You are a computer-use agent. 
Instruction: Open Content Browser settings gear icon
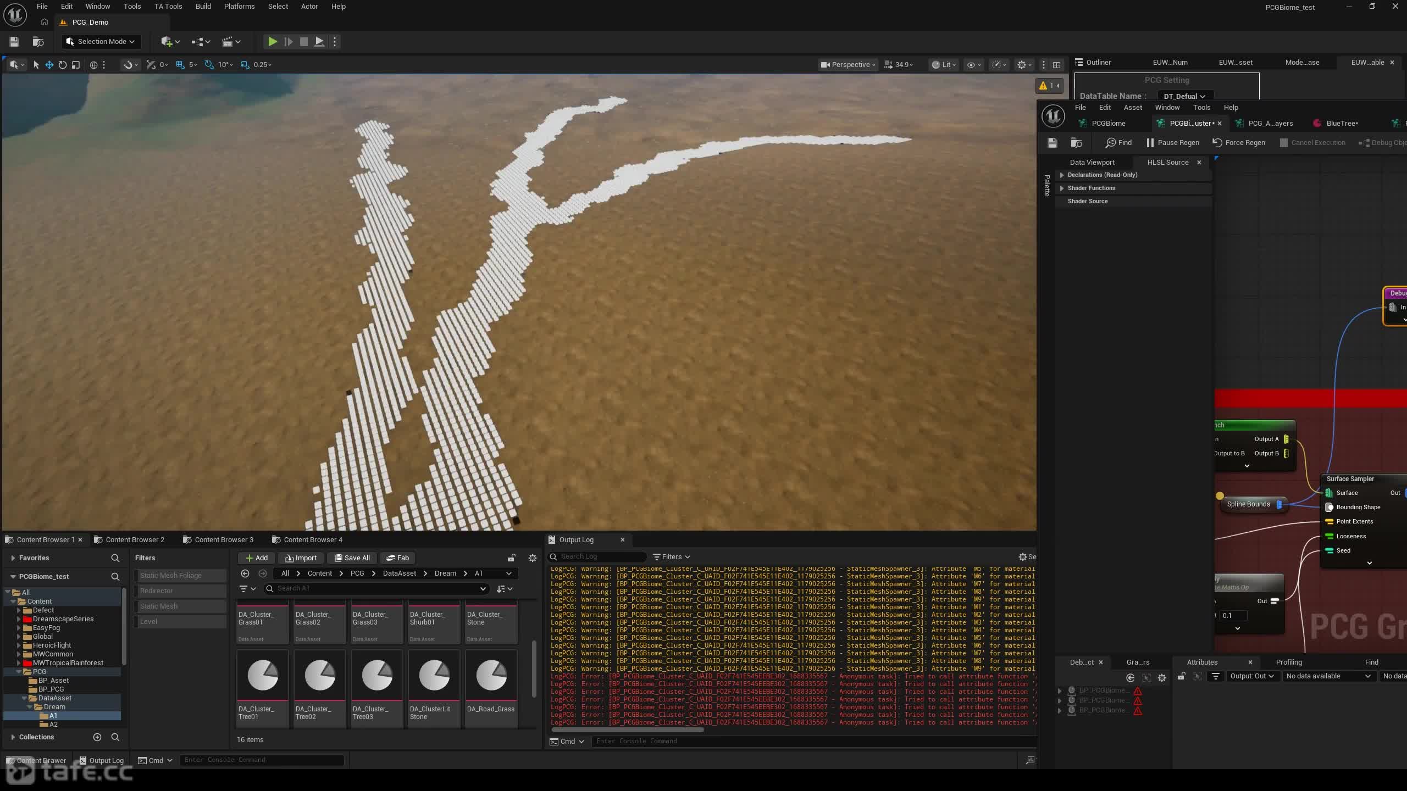pos(532,558)
